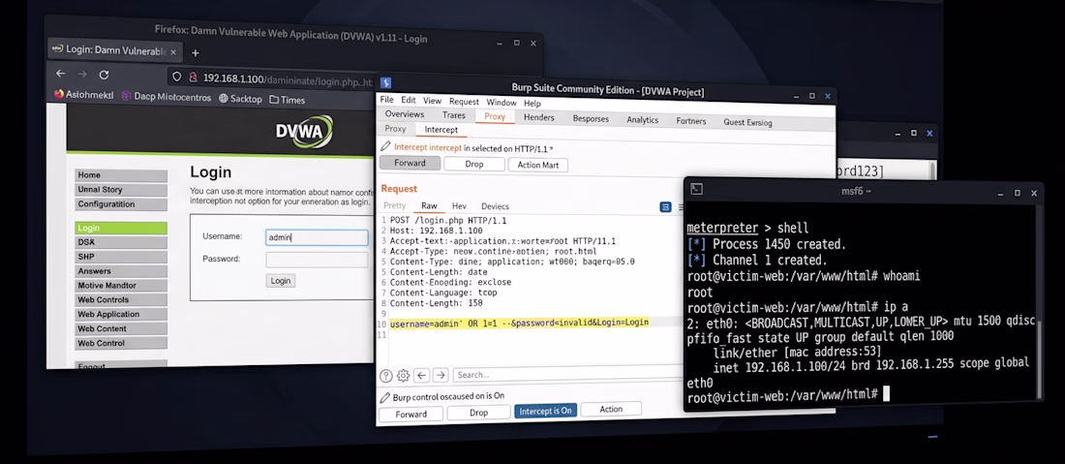Open the Dacp Mintocentros bookmark
This screenshot has width=1065, height=464.
(167, 97)
